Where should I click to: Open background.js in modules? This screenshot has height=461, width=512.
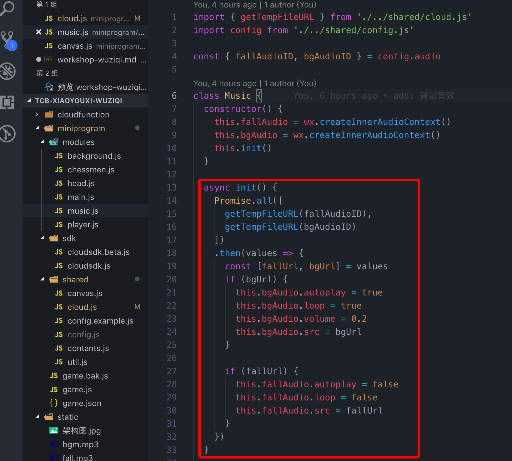click(x=85, y=156)
